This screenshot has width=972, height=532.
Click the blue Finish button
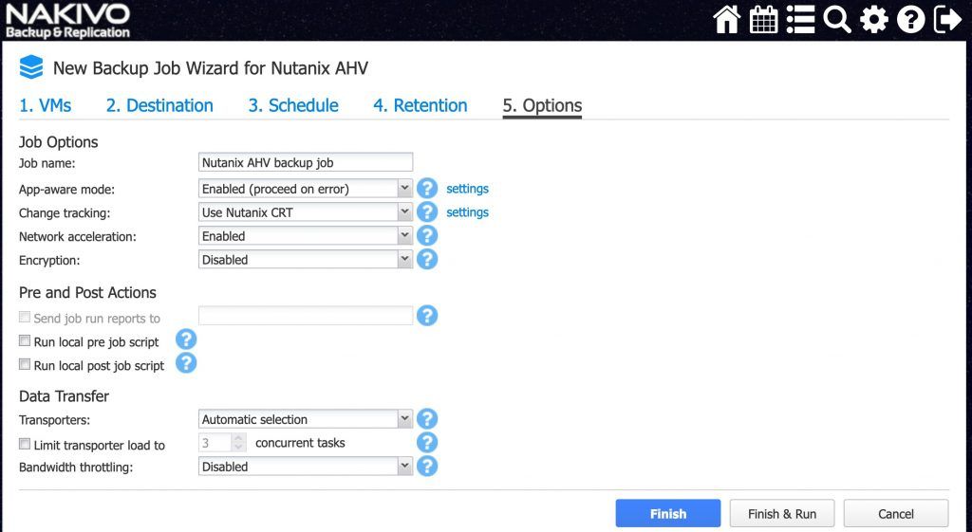tap(668, 513)
